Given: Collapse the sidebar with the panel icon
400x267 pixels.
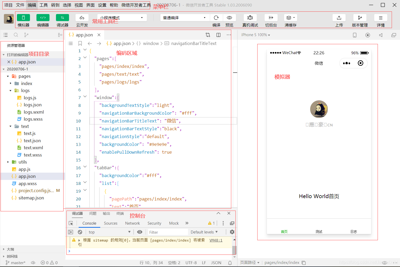Looking at the screenshot, I should pyautogui.click(x=60, y=35).
